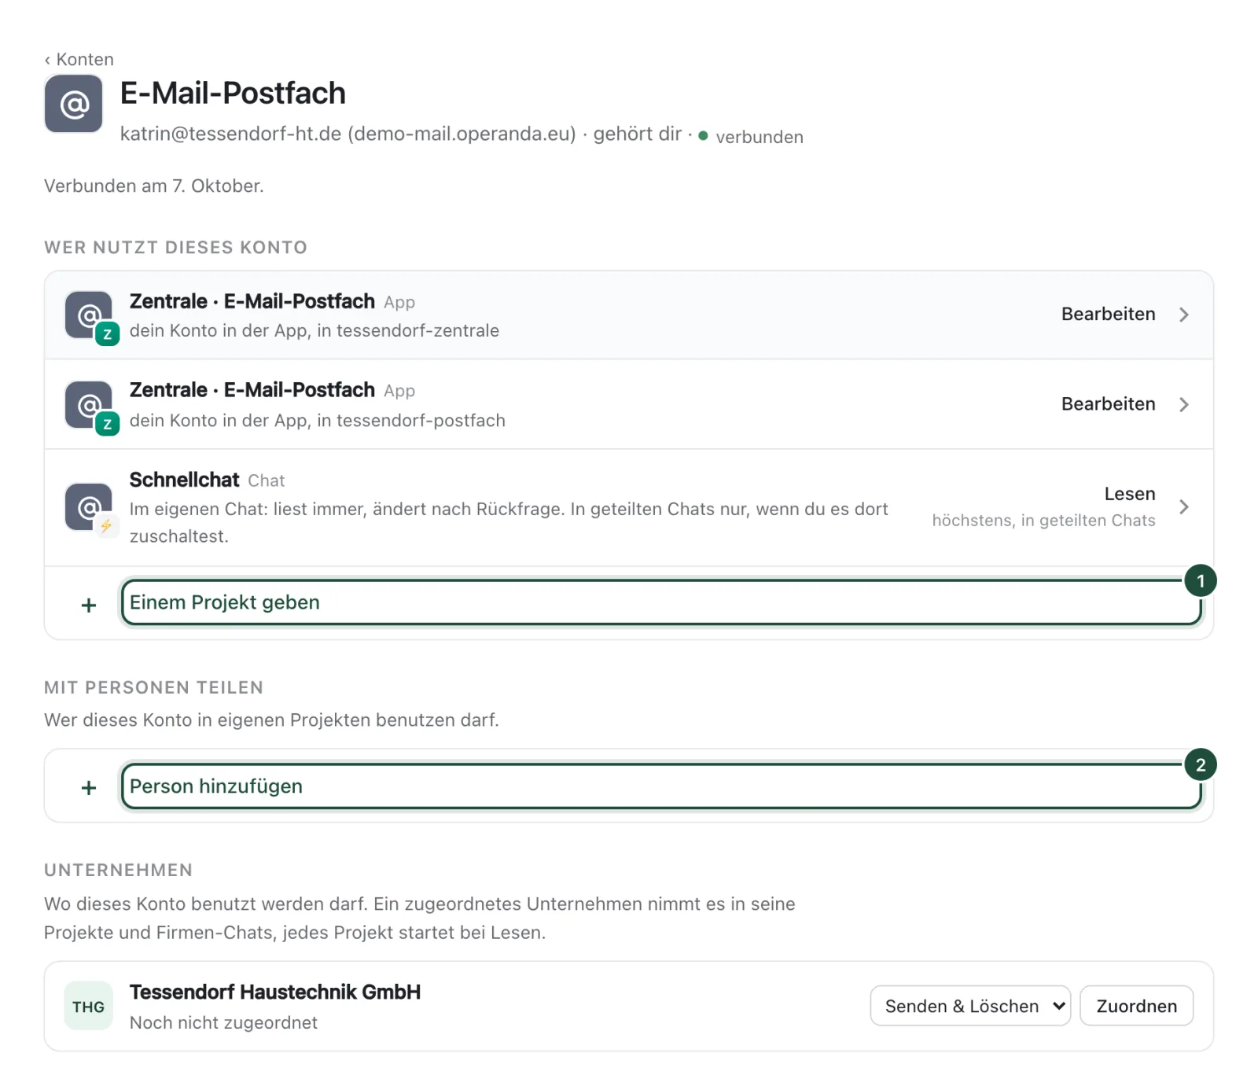Viewport: 1258px width, 1090px height.
Task: Click the tessendorf-postfach row's @ icon
Action: pos(89,405)
